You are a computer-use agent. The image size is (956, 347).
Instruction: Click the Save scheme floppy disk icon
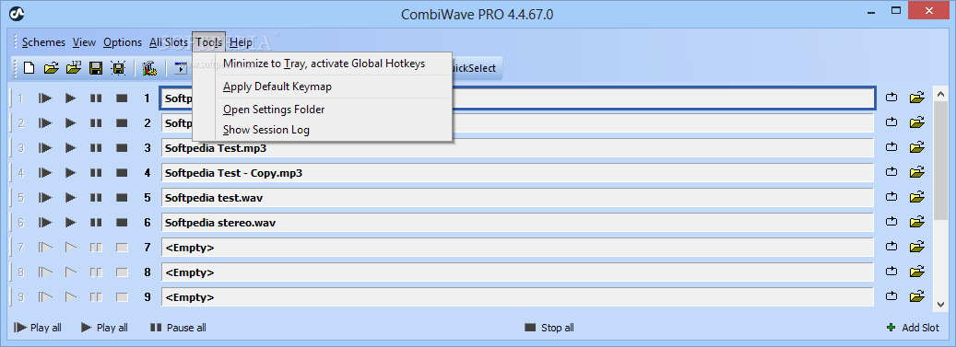[x=96, y=68]
